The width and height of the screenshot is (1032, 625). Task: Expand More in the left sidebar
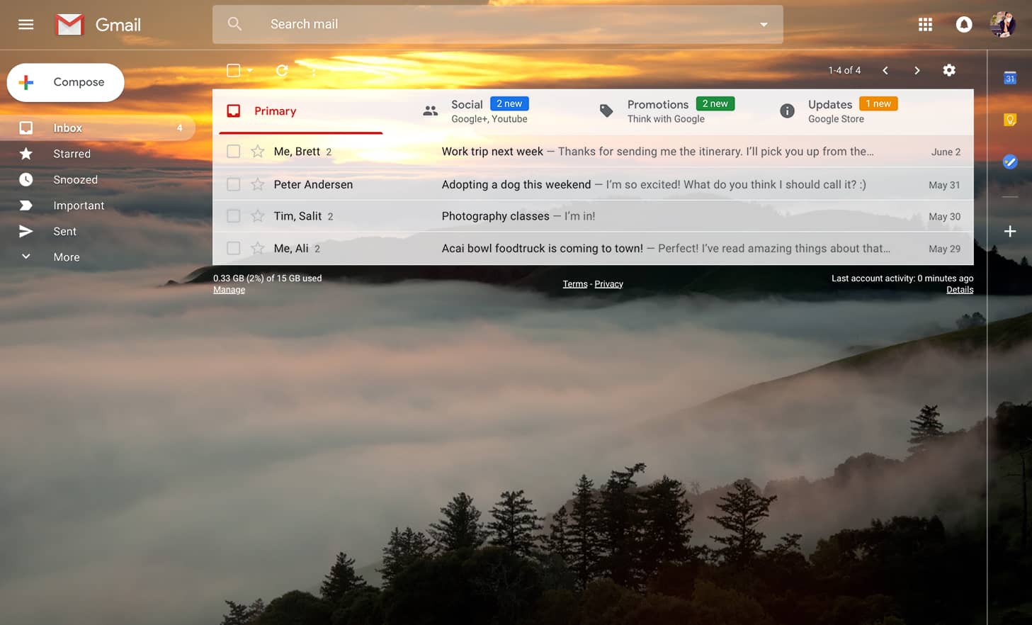pos(66,257)
